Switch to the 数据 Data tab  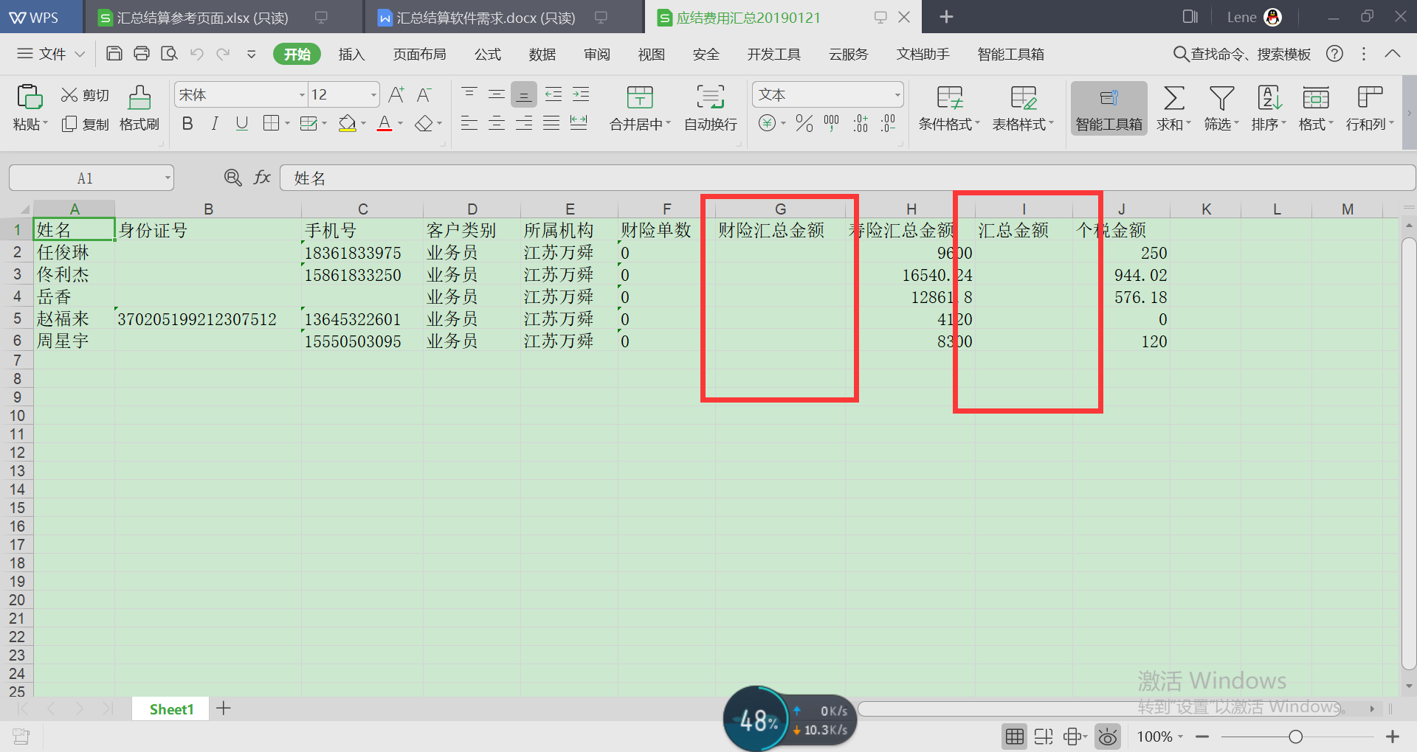[x=542, y=54]
